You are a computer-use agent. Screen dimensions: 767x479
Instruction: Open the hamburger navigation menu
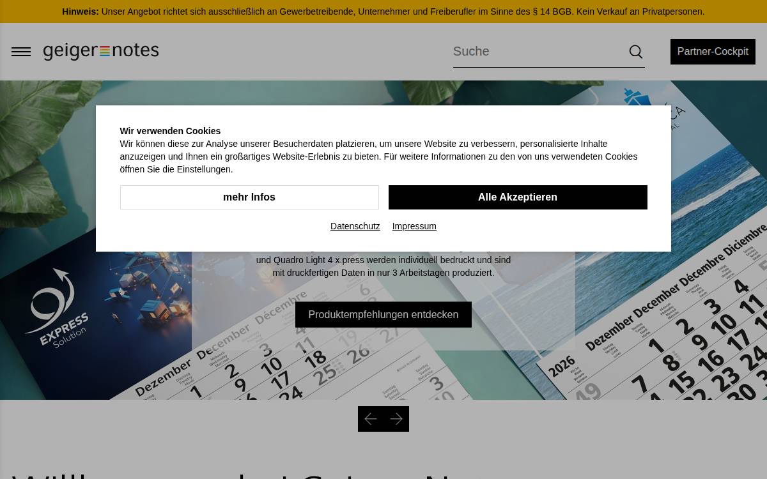pyautogui.click(x=21, y=52)
